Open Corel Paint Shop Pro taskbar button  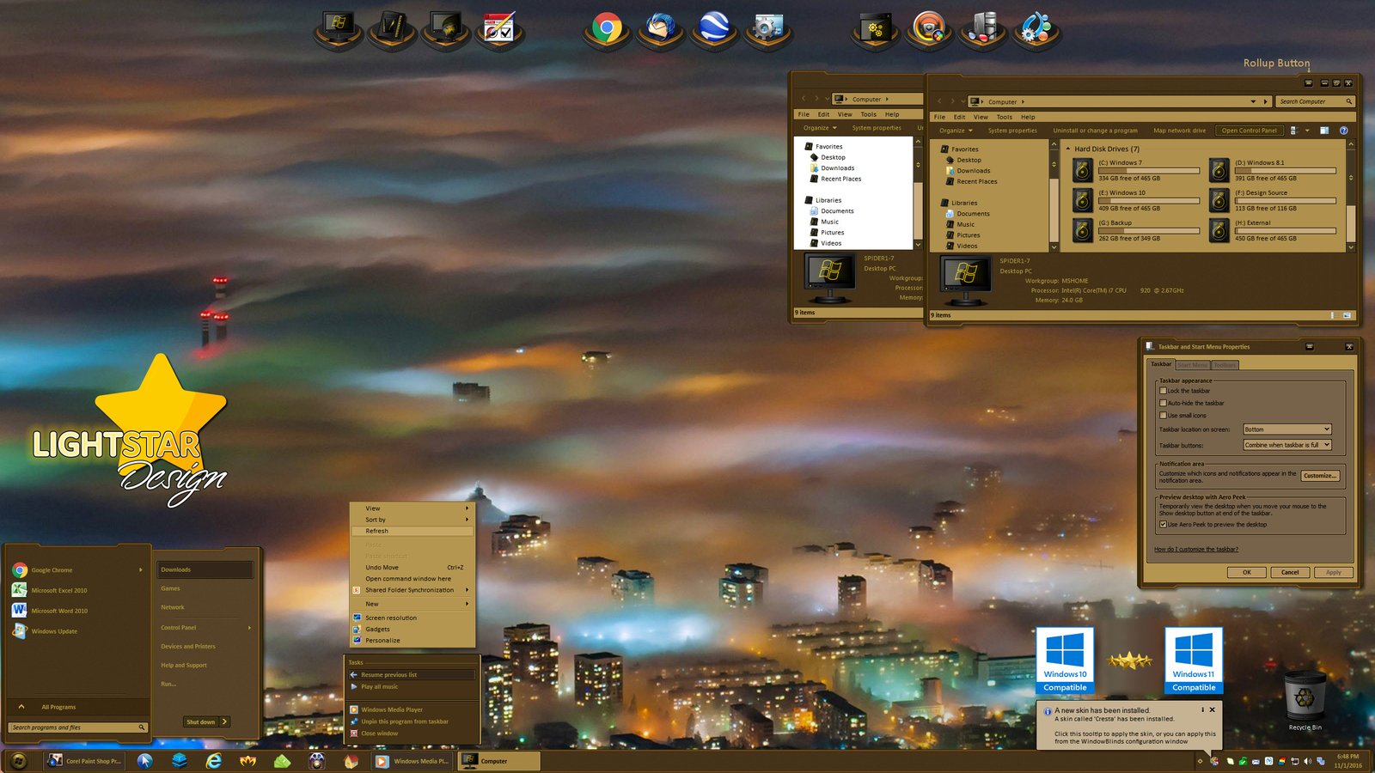(x=84, y=761)
